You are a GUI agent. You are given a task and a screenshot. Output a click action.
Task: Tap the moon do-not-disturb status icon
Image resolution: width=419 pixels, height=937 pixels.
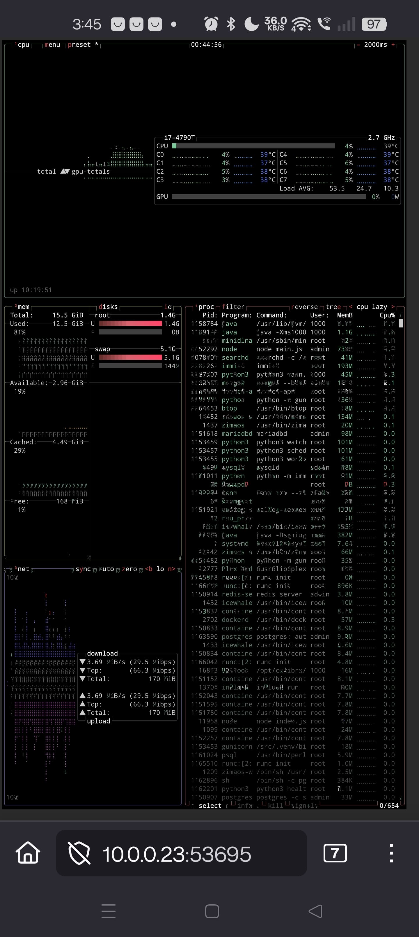[x=251, y=24]
